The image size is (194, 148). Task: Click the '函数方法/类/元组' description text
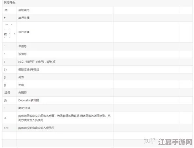click(x=29, y=69)
